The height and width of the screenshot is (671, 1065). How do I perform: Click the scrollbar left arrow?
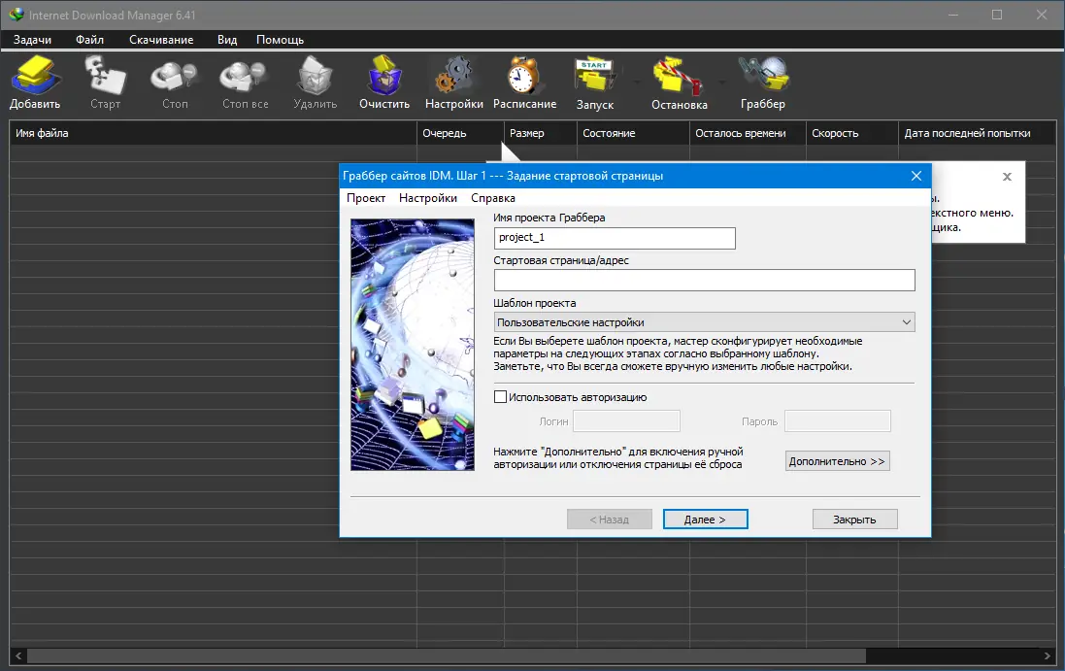(18, 656)
